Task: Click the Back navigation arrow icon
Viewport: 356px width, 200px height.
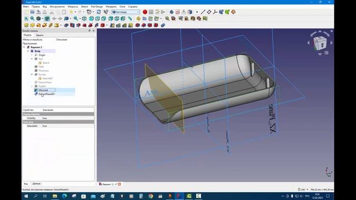Action: coord(54,18)
